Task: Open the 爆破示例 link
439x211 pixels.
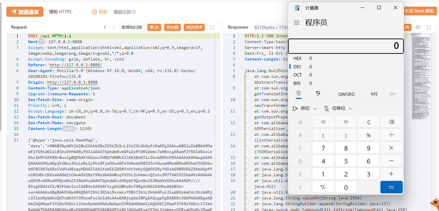Action: [122, 12]
